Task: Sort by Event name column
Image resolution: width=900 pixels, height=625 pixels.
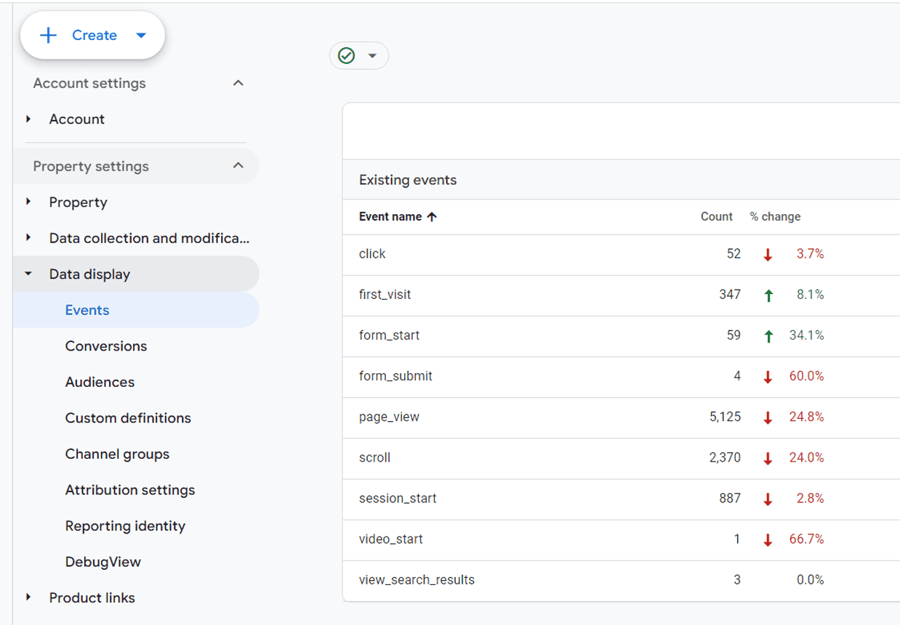Action: 390,216
